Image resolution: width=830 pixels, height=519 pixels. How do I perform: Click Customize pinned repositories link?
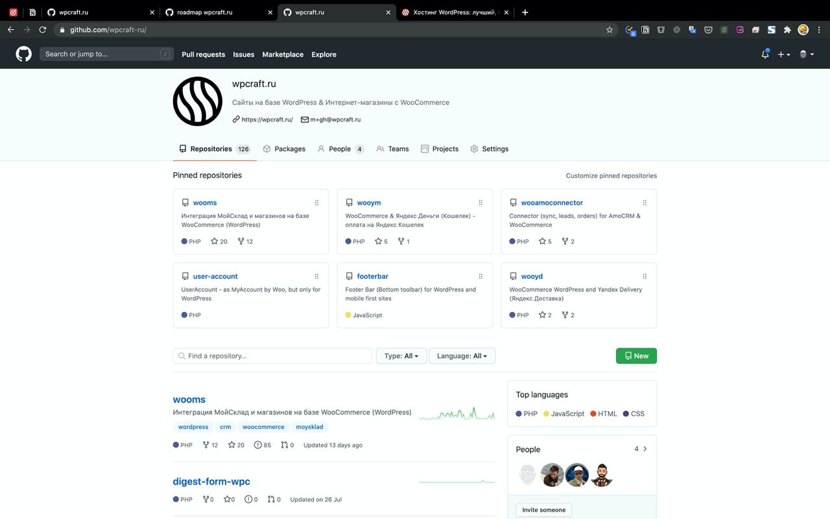pyautogui.click(x=611, y=176)
